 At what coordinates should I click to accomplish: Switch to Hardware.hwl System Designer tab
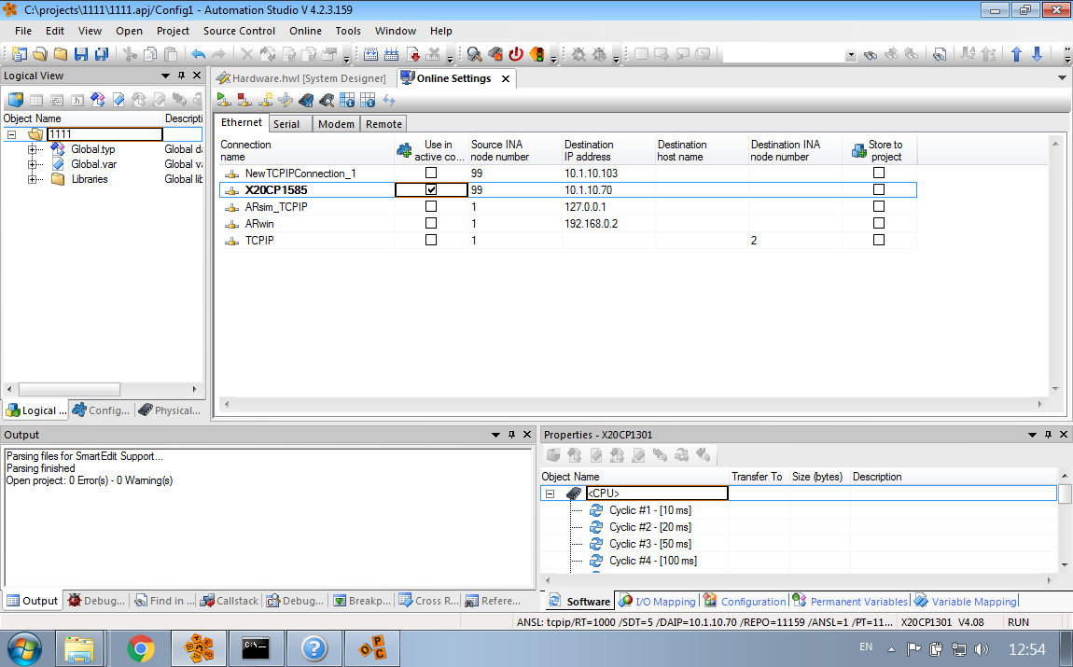tap(301, 78)
